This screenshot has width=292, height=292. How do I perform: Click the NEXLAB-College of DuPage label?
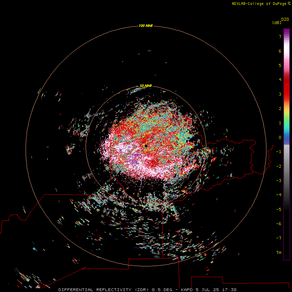[260, 4]
